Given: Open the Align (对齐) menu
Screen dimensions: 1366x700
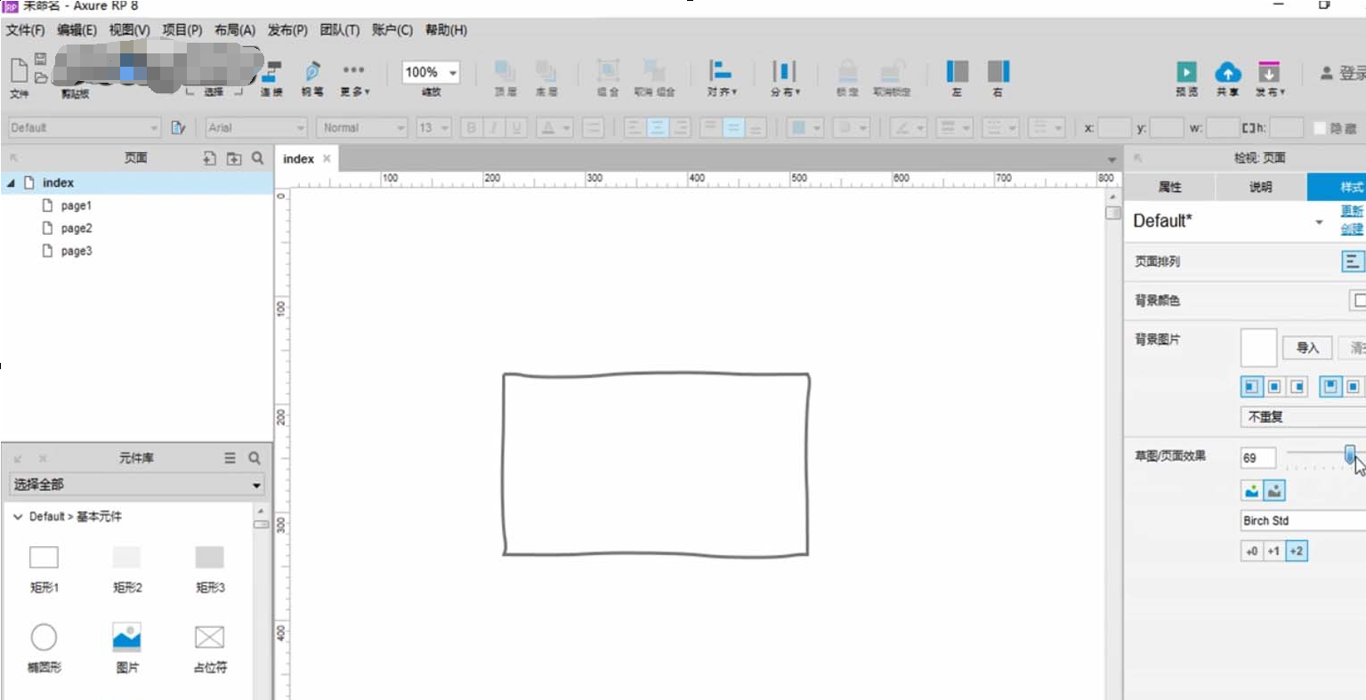Looking at the screenshot, I should (722, 77).
